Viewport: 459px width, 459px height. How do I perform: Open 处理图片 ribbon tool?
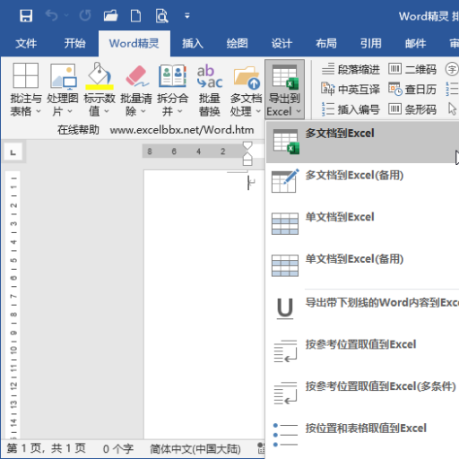pyautogui.click(x=63, y=89)
